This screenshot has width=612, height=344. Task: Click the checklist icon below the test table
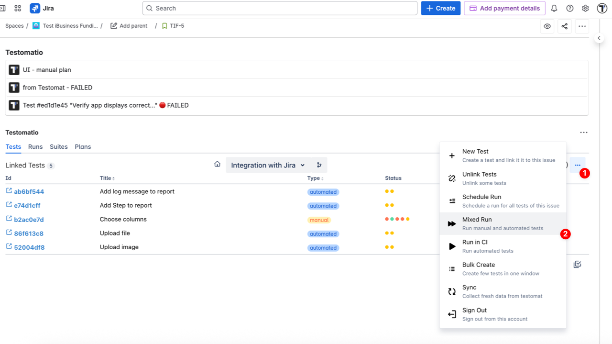577,264
